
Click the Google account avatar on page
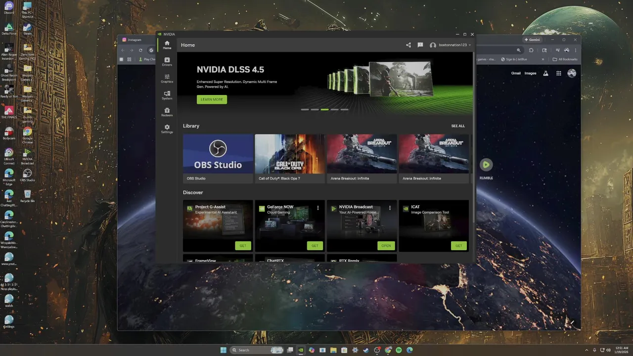[x=572, y=73]
